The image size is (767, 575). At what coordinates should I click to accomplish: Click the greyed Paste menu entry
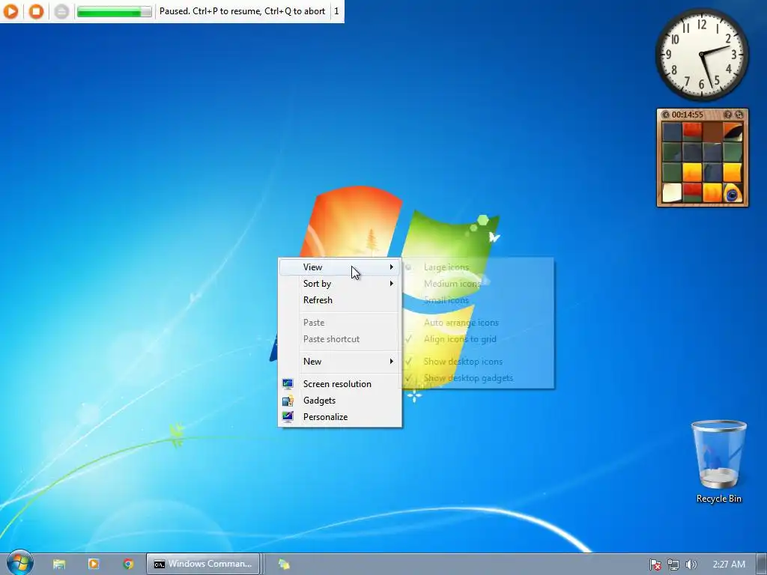coord(340,323)
